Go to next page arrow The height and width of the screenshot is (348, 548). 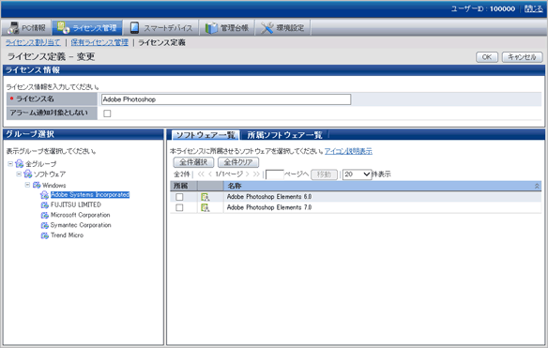coord(247,174)
